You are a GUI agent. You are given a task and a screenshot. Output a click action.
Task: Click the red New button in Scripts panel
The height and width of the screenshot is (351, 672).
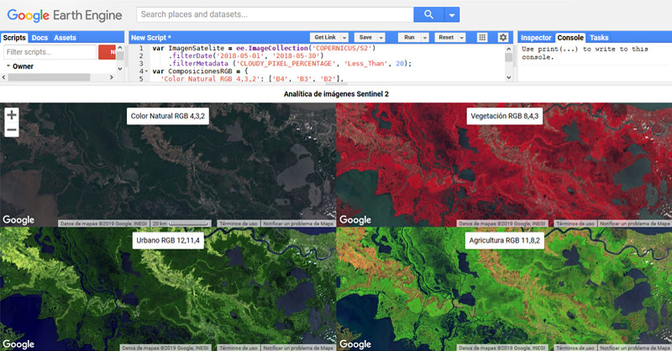(x=108, y=52)
